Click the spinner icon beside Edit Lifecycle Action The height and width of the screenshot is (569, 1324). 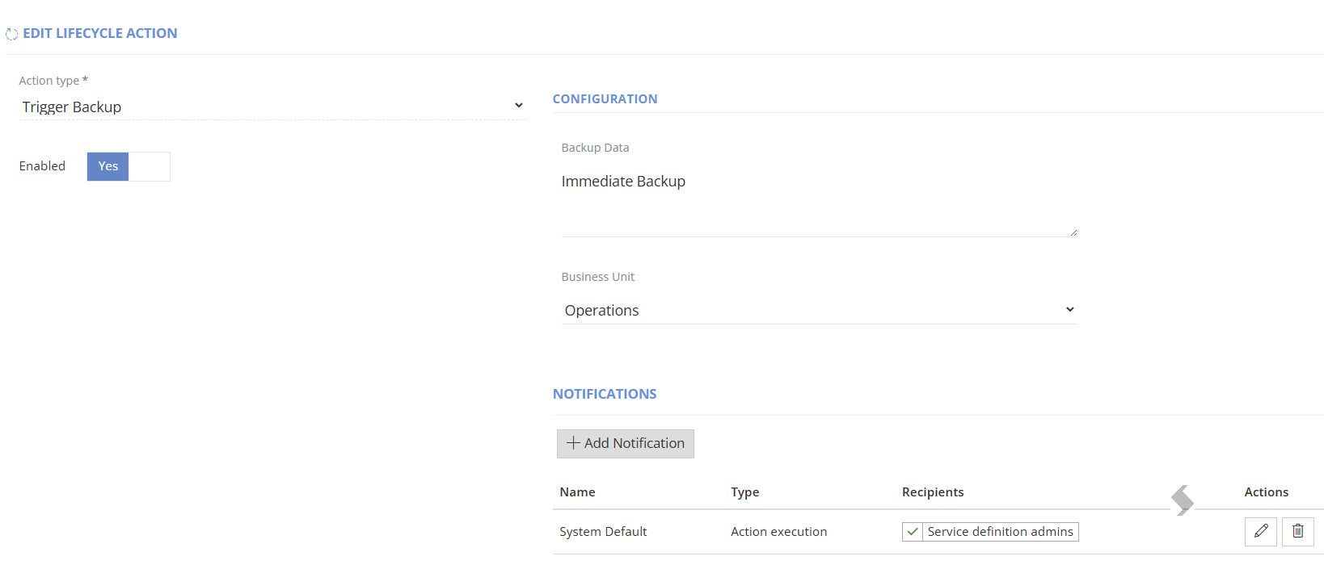(x=11, y=34)
